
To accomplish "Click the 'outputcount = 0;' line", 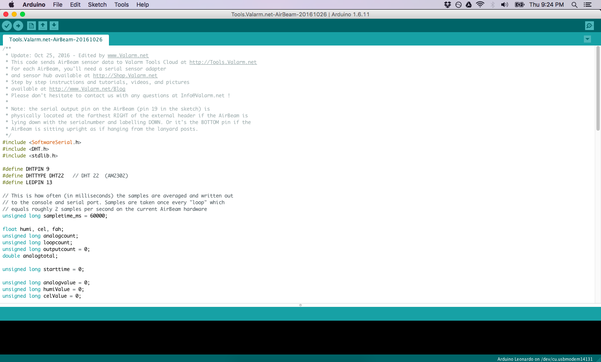I will click(x=46, y=249).
